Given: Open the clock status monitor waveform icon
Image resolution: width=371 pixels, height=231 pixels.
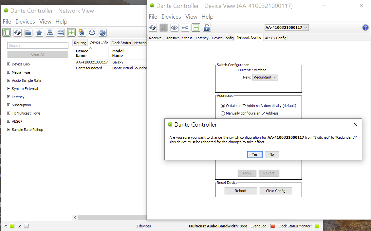Looking at the screenshot, I should [61, 32].
